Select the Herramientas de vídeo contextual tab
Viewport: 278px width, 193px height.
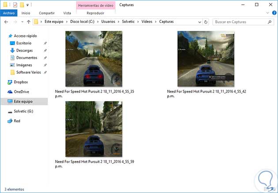coord(96,5)
